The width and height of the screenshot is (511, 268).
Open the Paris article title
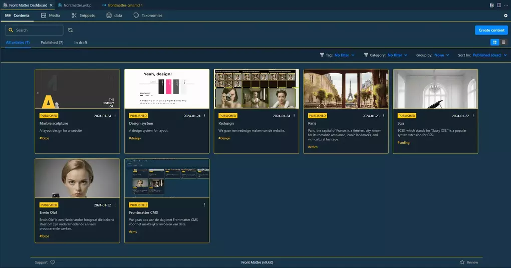click(312, 123)
